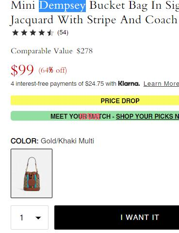Screen dimensions: 179x233
Task: Click the first rating star
Action: [15, 32]
